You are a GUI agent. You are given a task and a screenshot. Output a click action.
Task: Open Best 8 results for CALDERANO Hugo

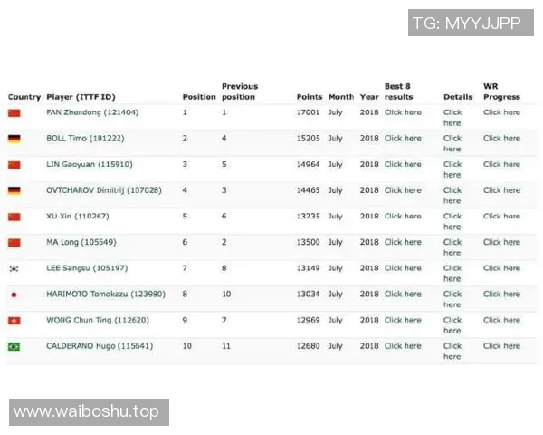(x=403, y=345)
